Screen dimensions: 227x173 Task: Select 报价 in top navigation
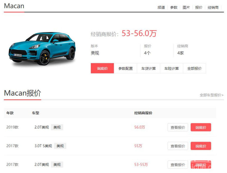199,7
